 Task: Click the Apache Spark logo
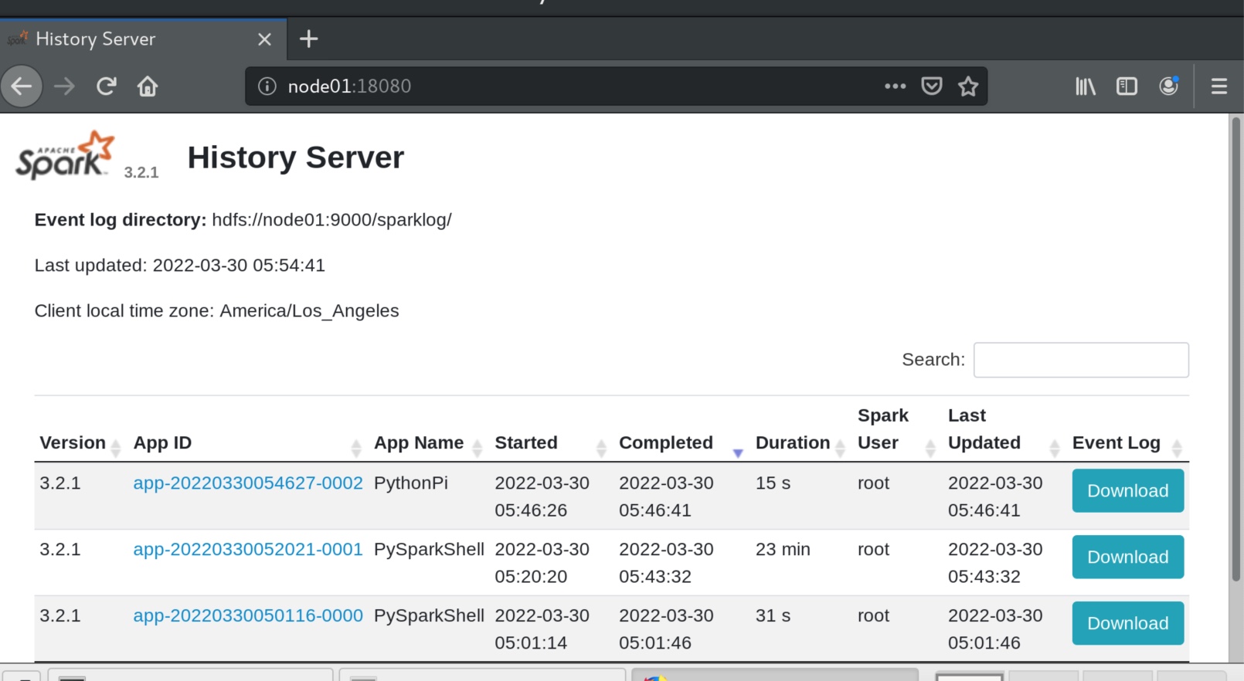(65, 155)
